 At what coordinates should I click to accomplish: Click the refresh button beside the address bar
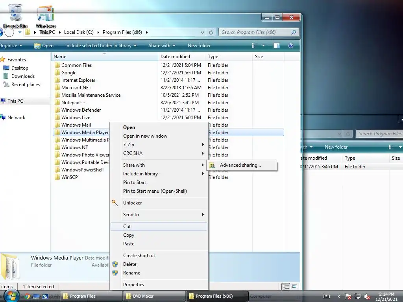pos(211,32)
